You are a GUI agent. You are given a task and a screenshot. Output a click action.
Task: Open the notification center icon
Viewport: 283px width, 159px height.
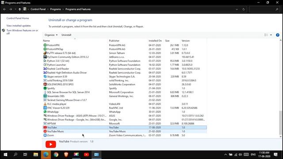coord(275,155)
